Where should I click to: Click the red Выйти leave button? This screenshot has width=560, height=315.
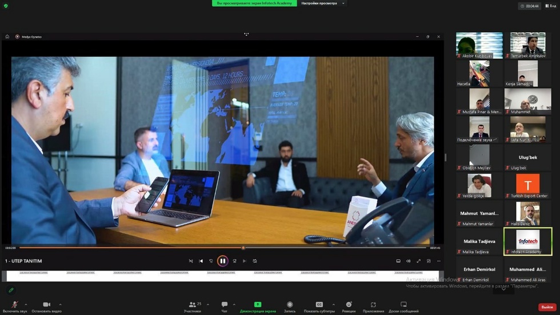click(x=547, y=307)
